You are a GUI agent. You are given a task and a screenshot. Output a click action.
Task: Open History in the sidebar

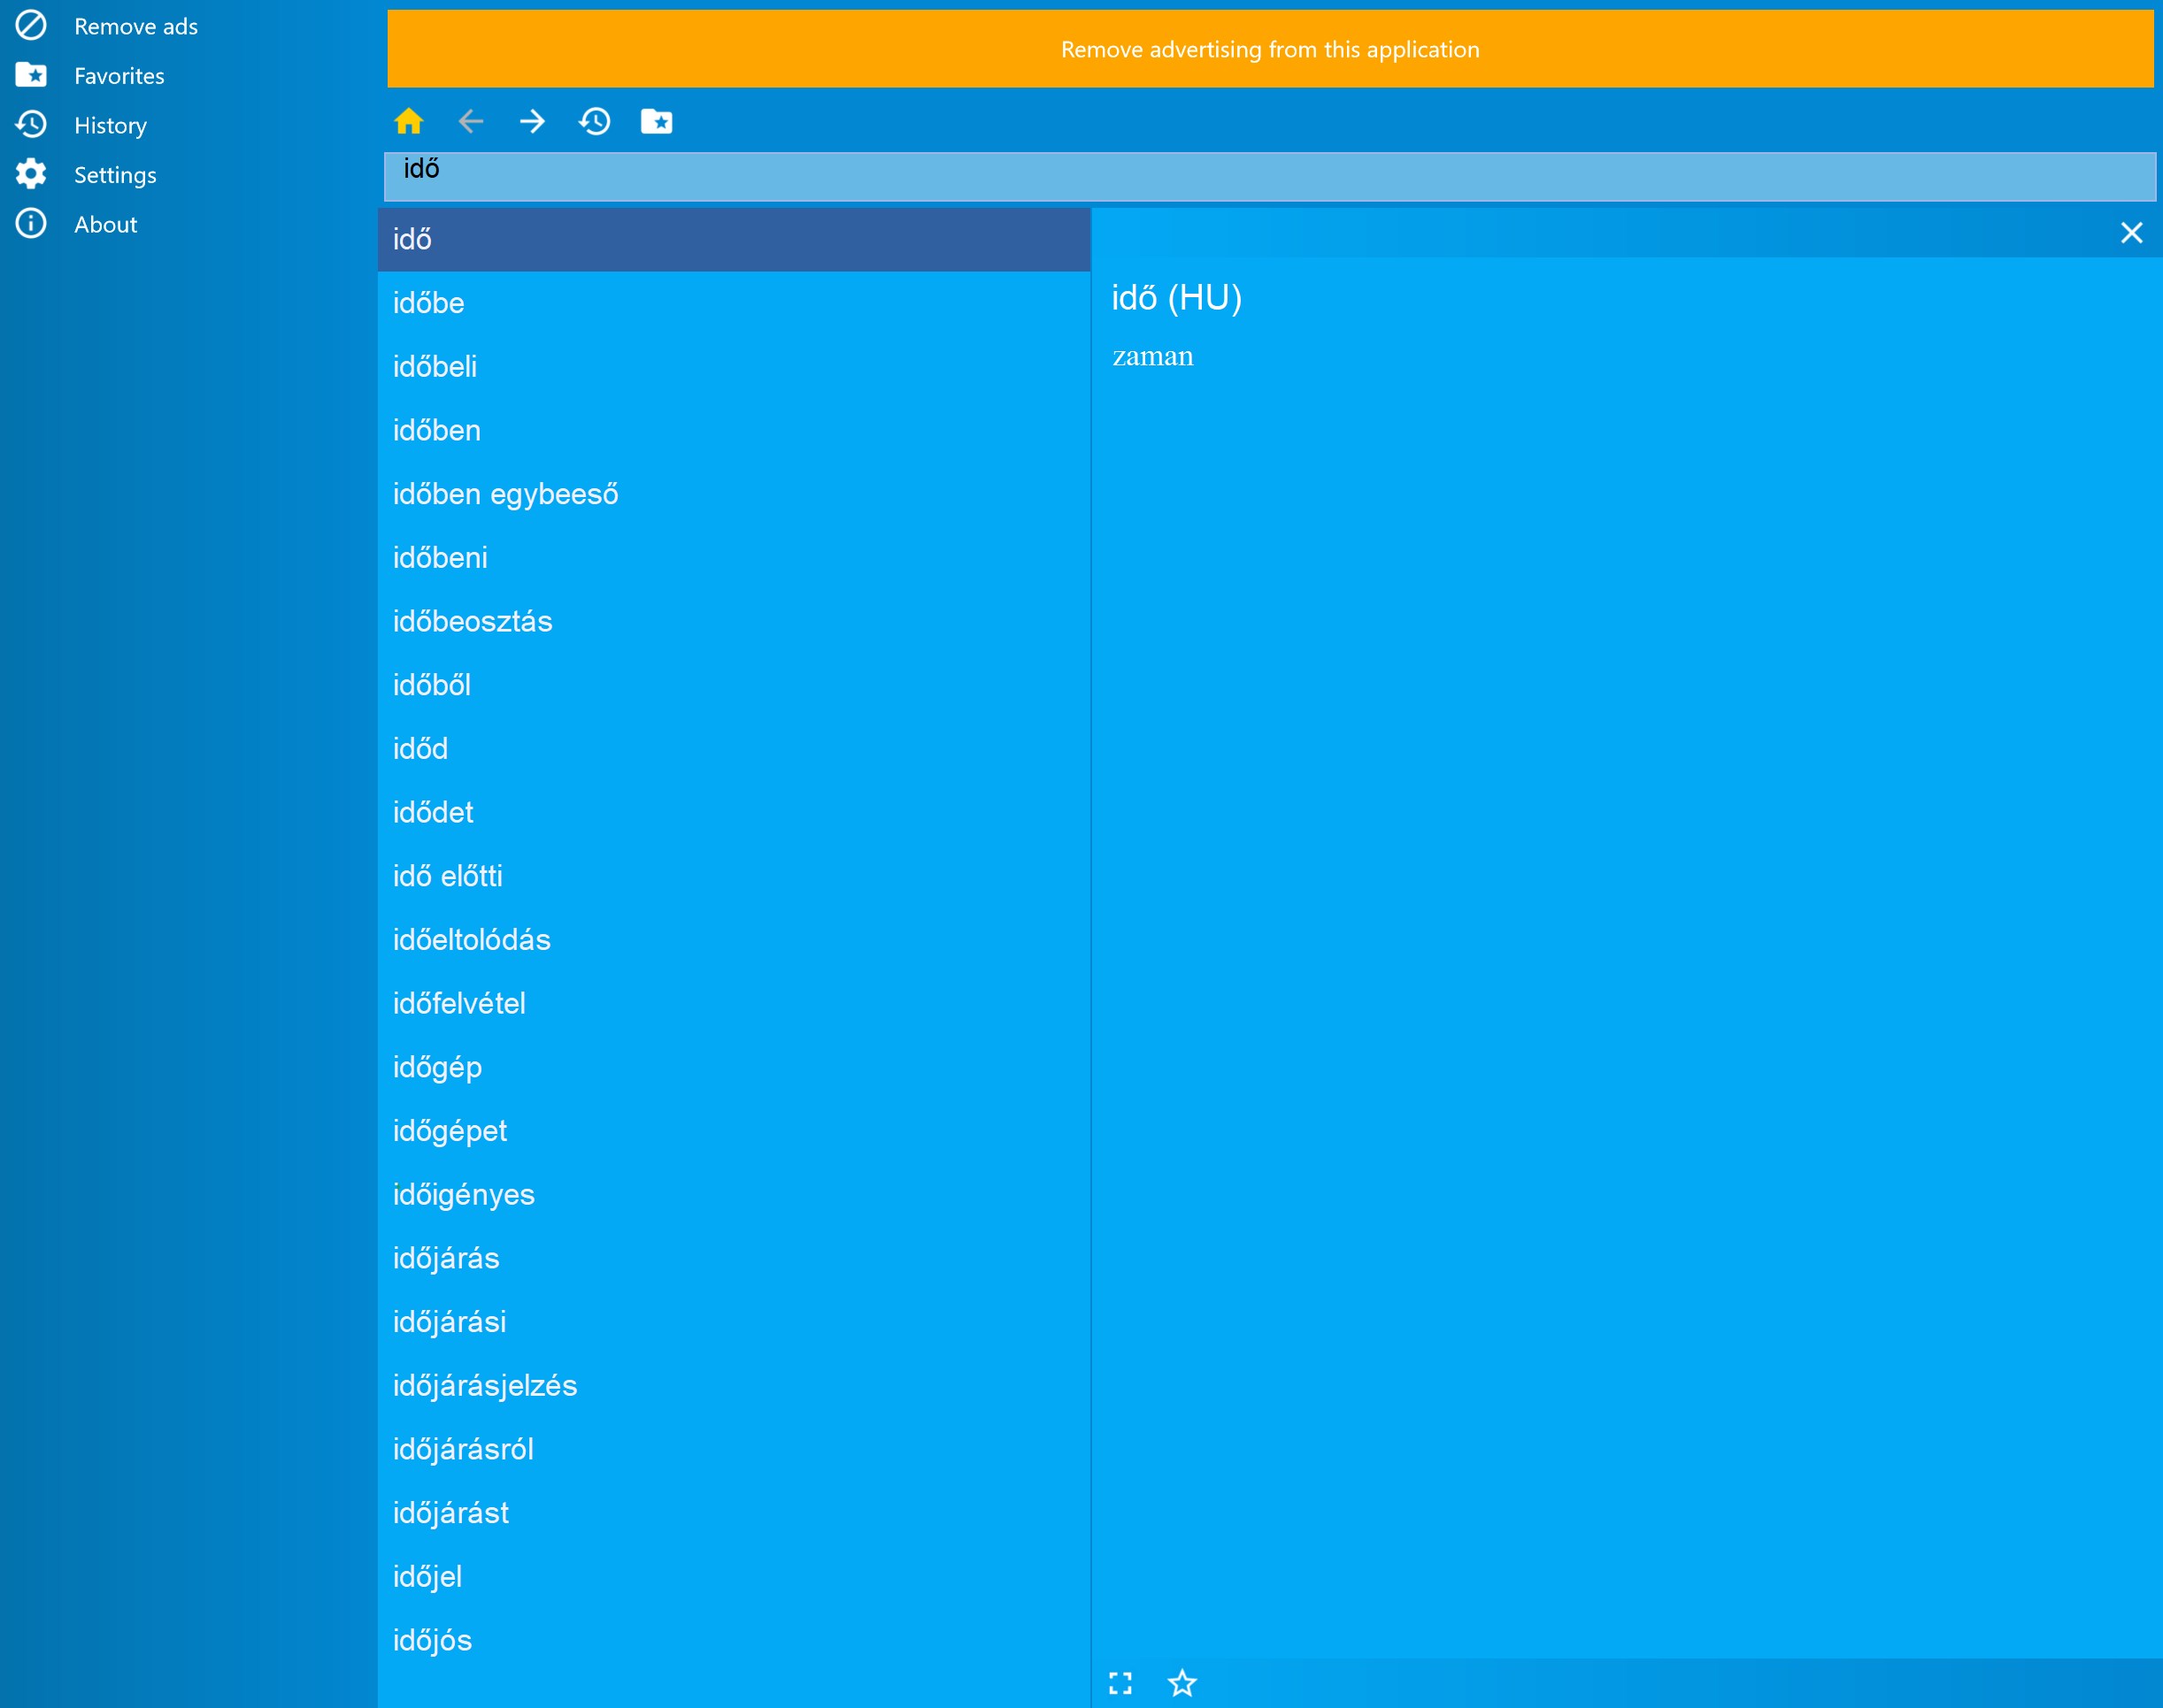point(110,125)
